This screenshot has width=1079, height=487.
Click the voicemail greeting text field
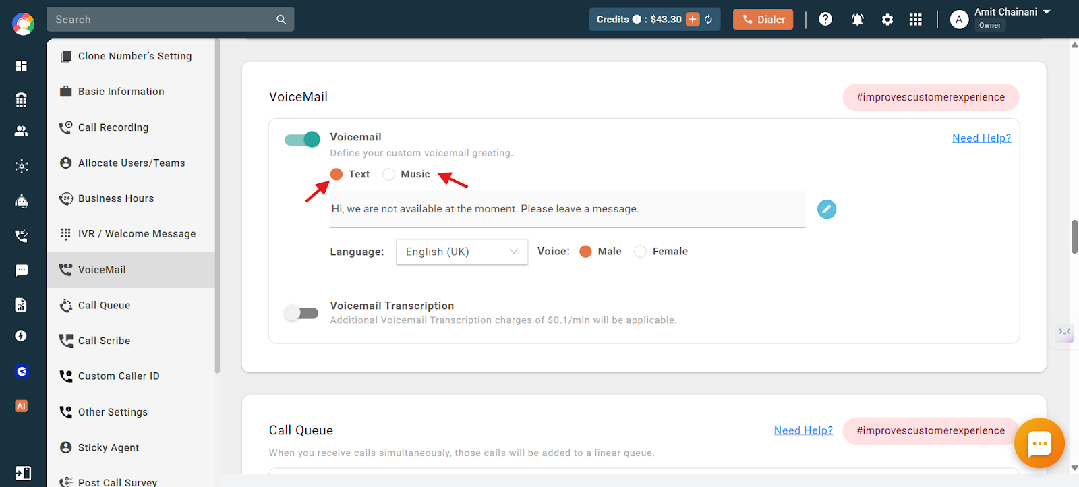click(568, 209)
